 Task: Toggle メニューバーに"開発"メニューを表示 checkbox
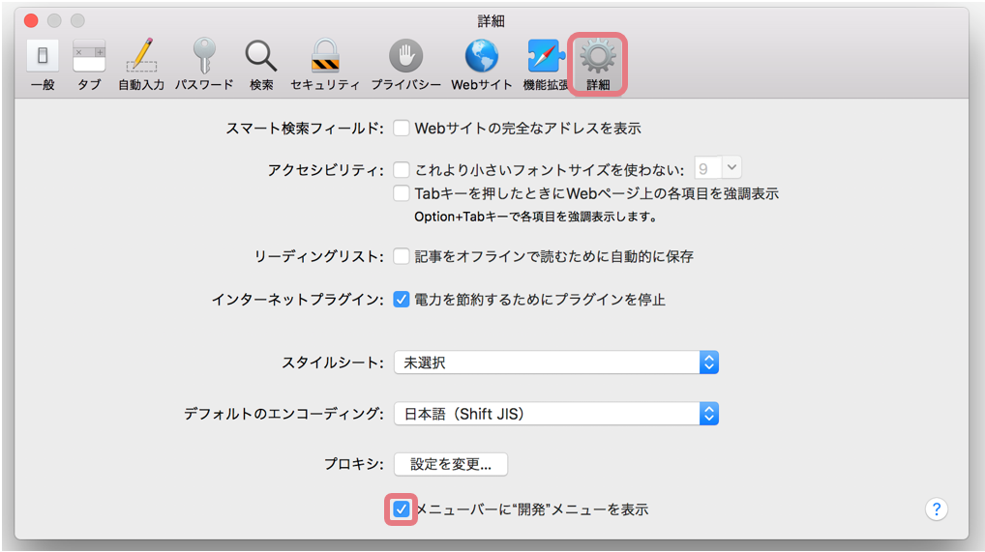click(x=401, y=509)
